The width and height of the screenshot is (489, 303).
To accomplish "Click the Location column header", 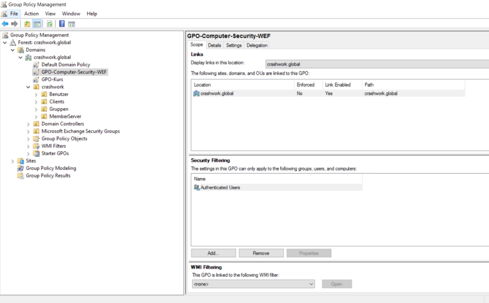I will coord(243,85).
